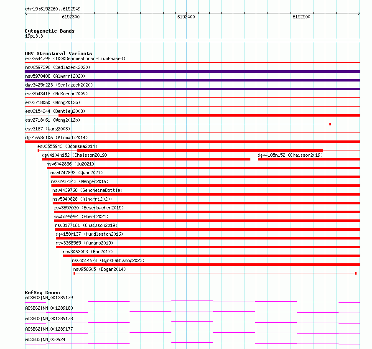Screen dimensions: 372x349
Task: Click the esv3644798 (1000GenomesConsortiumPhase3) variant label
Action: [75, 59]
